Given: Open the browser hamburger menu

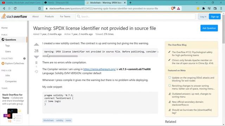Looking at the screenshot, I should [221, 8].
